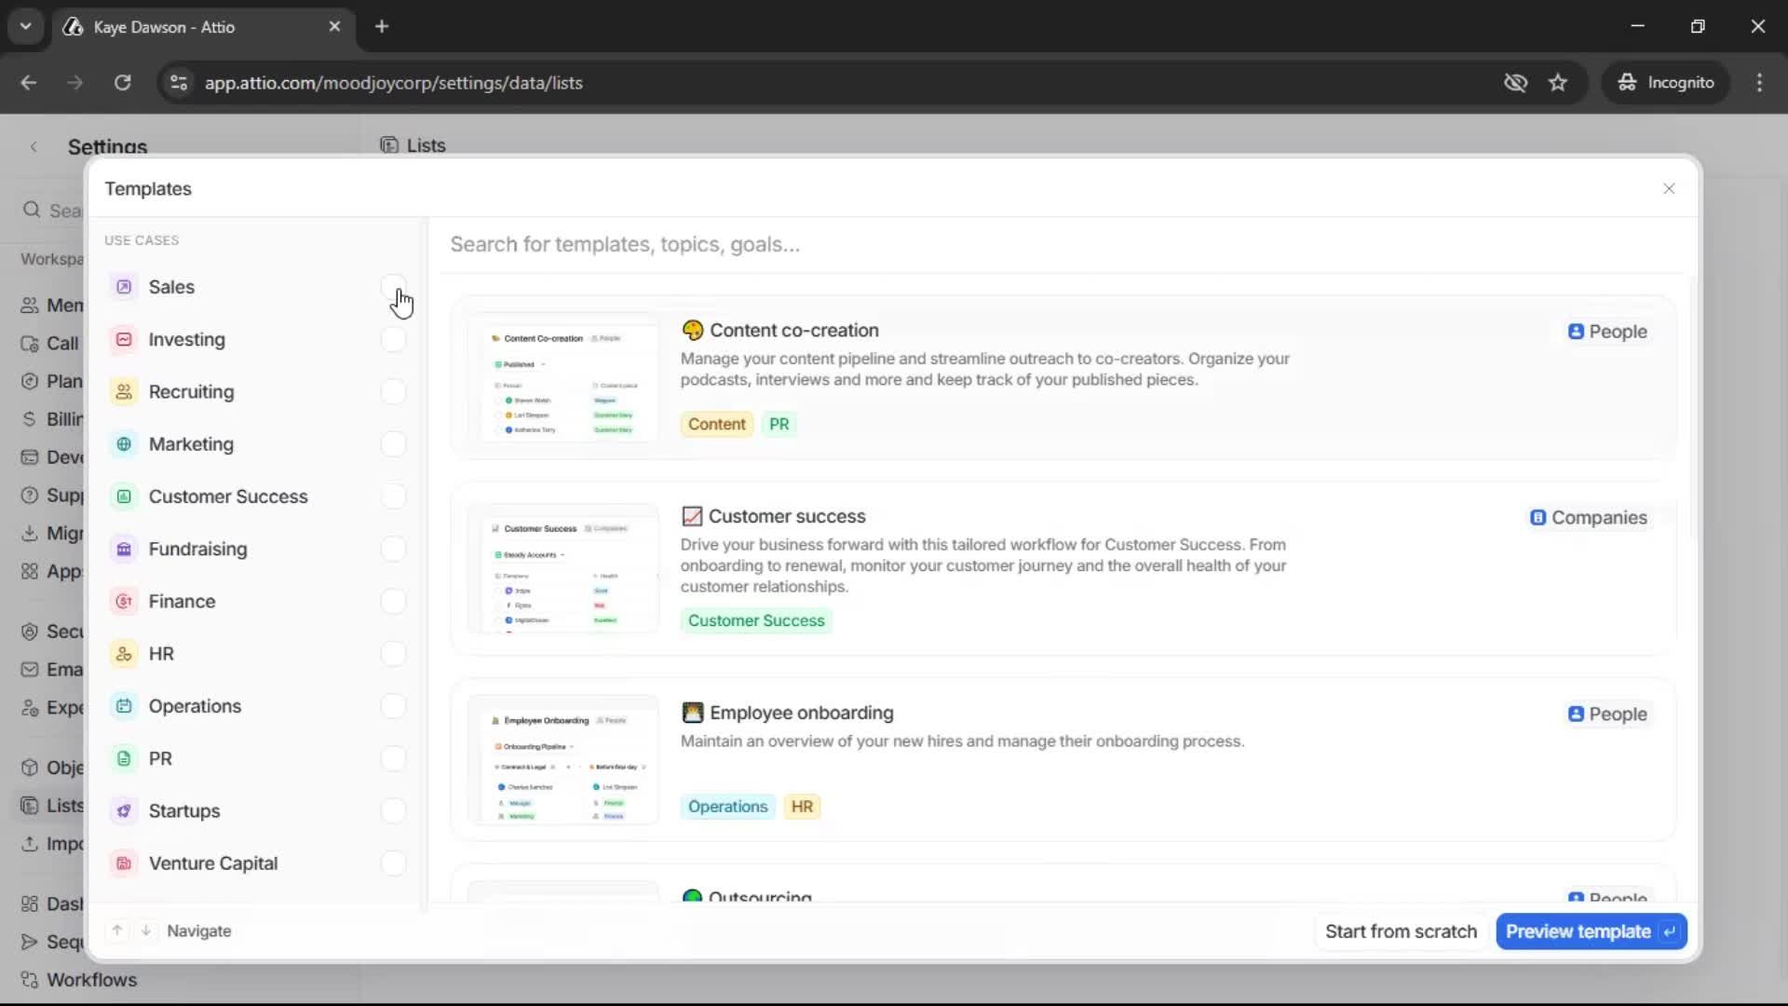Viewport: 1788px width, 1006px height.
Task: Open Chrome's three-dot menu
Action: 1760,82
